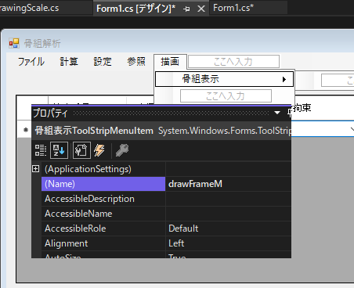Open property pages wrench icon

pyautogui.click(x=122, y=150)
